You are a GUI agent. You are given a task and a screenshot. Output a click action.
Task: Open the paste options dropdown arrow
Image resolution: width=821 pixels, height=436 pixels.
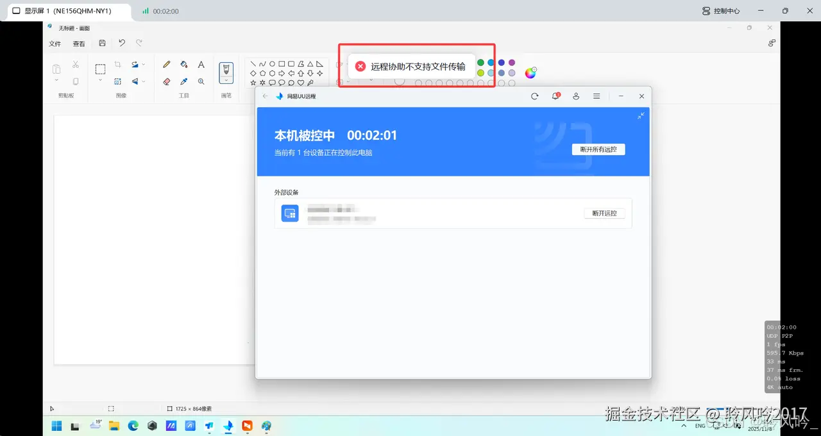56,79
